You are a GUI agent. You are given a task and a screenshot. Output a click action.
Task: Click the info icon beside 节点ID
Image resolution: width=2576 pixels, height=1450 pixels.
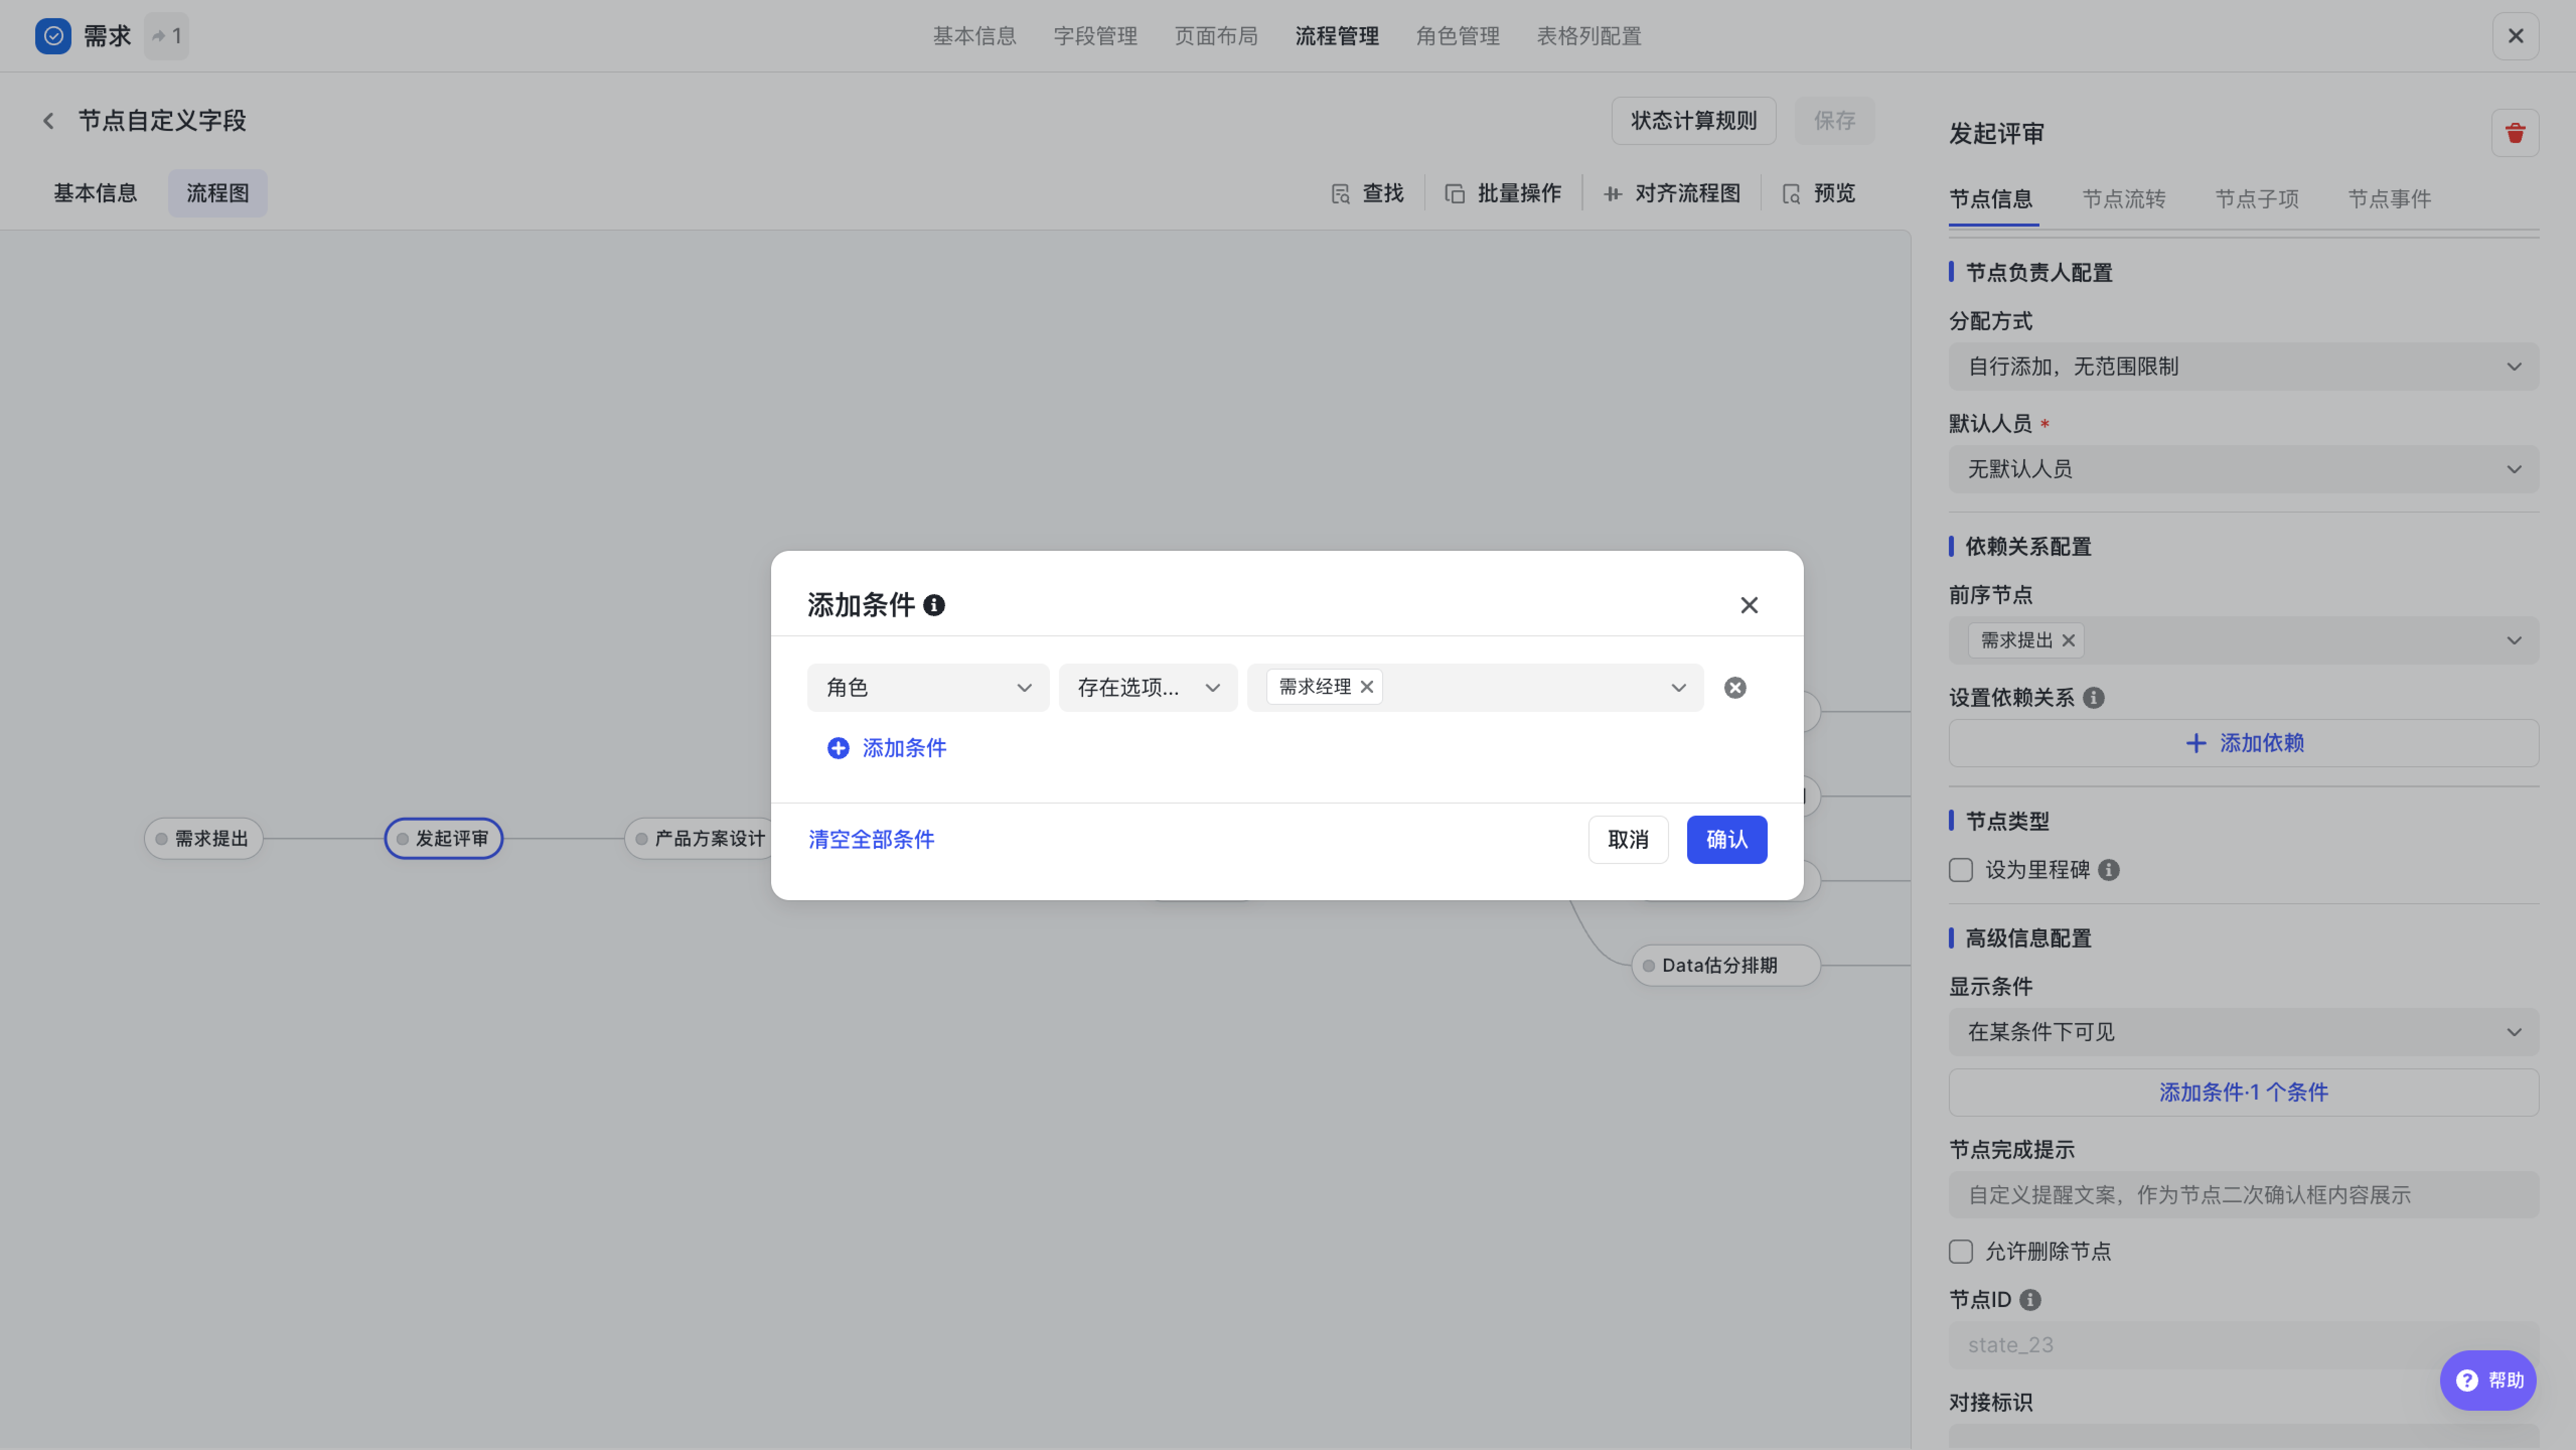pyautogui.click(x=2030, y=1300)
